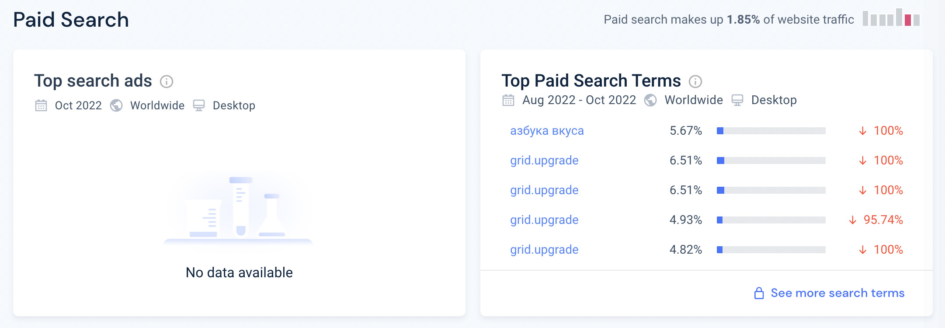
Task: Click desktop monitor icon in Top Paid Search Terms
Action: (737, 100)
